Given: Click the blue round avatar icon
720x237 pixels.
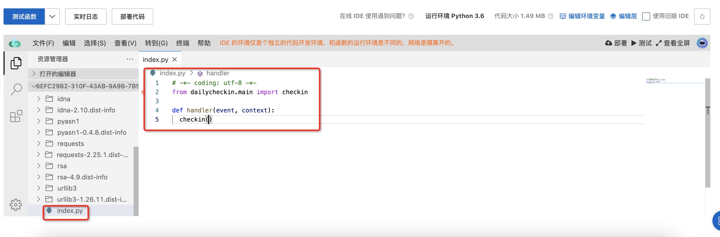Looking at the screenshot, I should pos(702,43).
